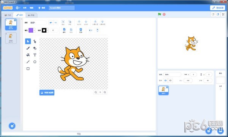Click the costume name field
228x137 pixels.
[x=38, y=22]
